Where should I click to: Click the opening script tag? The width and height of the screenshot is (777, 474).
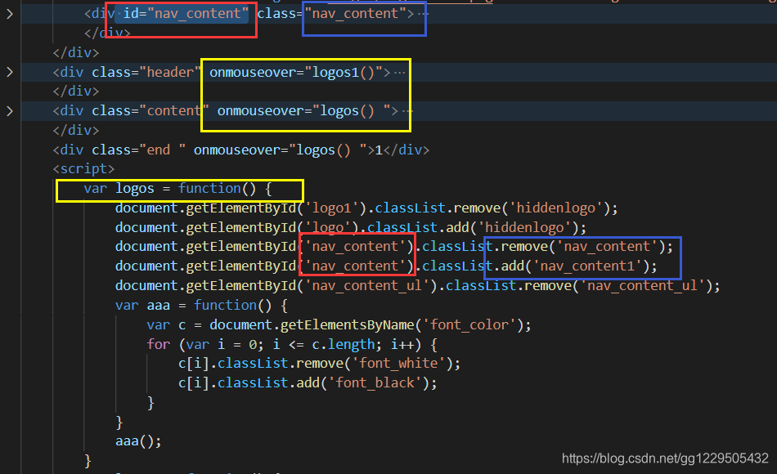click(83, 169)
